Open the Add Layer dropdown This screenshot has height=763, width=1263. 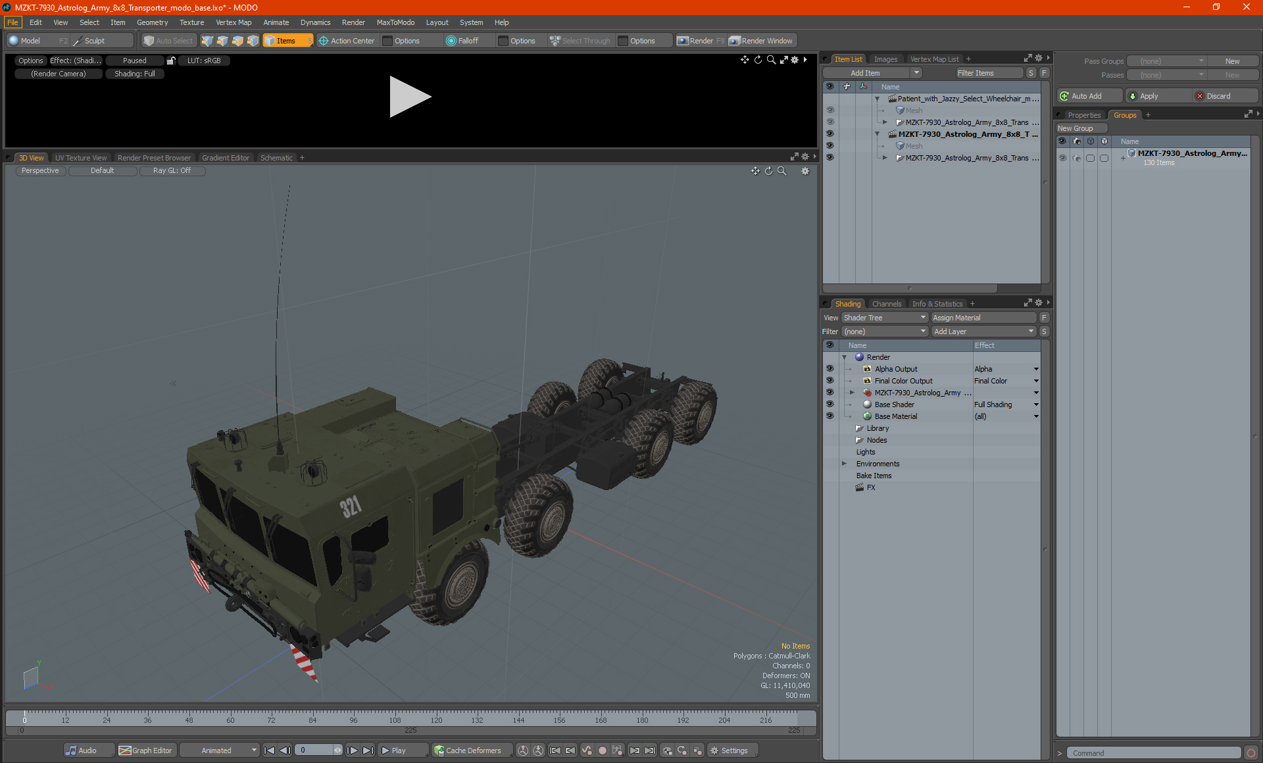pyautogui.click(x=983, y=332)
